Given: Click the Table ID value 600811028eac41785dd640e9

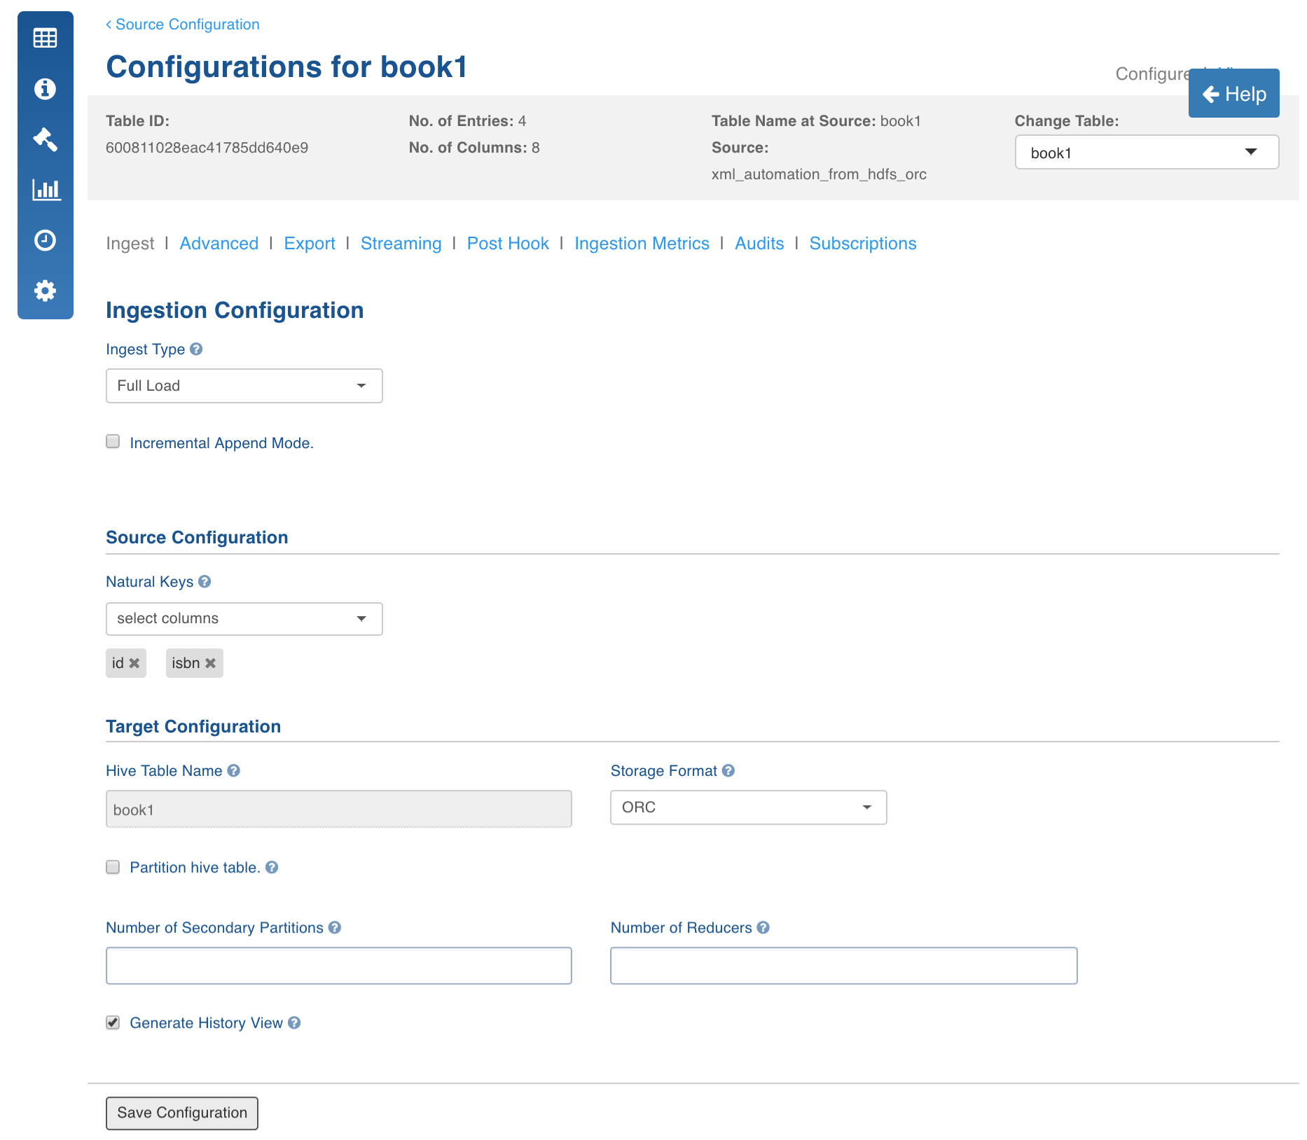Looking at the screenshot, I should (207, 148).
